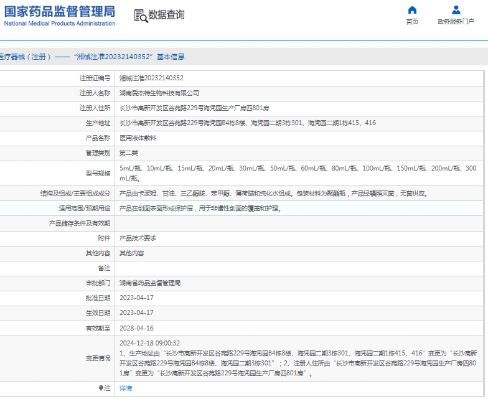Open the 详情 link in the bottom row
Screen dimensions: 488x399
tap(126, 388)
